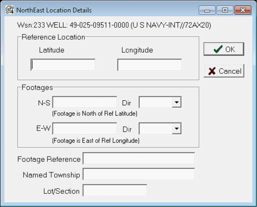Open the E-W Dir dropdown arrow
Screen dimensions: 257x207
click(177, 129)
